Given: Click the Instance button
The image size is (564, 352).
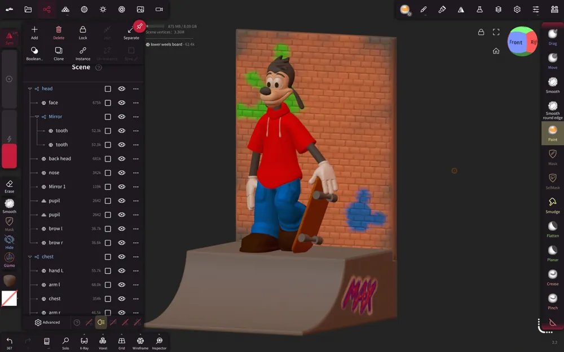Looking at the screenshot, I should click(83, 54).
